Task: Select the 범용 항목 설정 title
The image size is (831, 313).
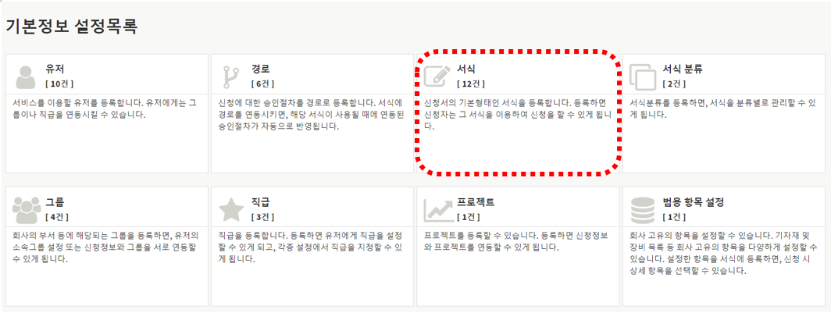Action: tap(694, 202)
